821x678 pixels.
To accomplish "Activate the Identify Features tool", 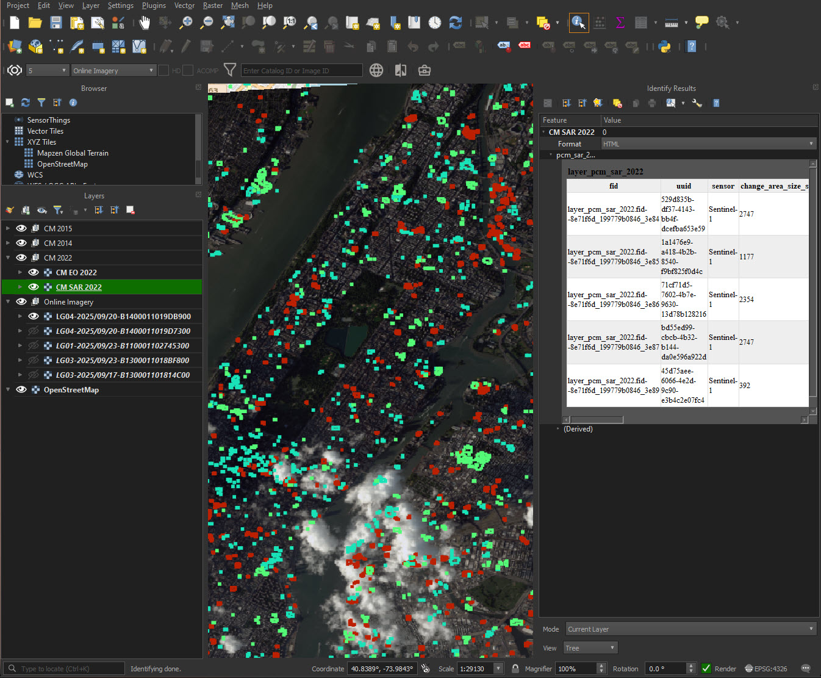I will point(578,23).
